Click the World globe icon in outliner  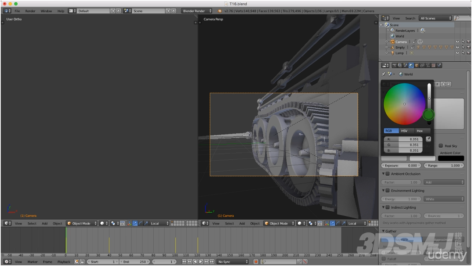click(393, 36)
